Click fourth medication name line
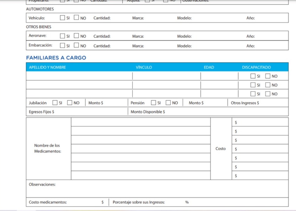Screen dimensions: 296x211 tap(141, 149)
